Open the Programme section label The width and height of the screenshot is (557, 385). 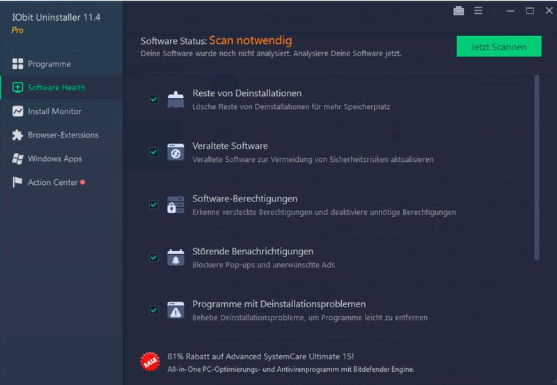[49, 64]
